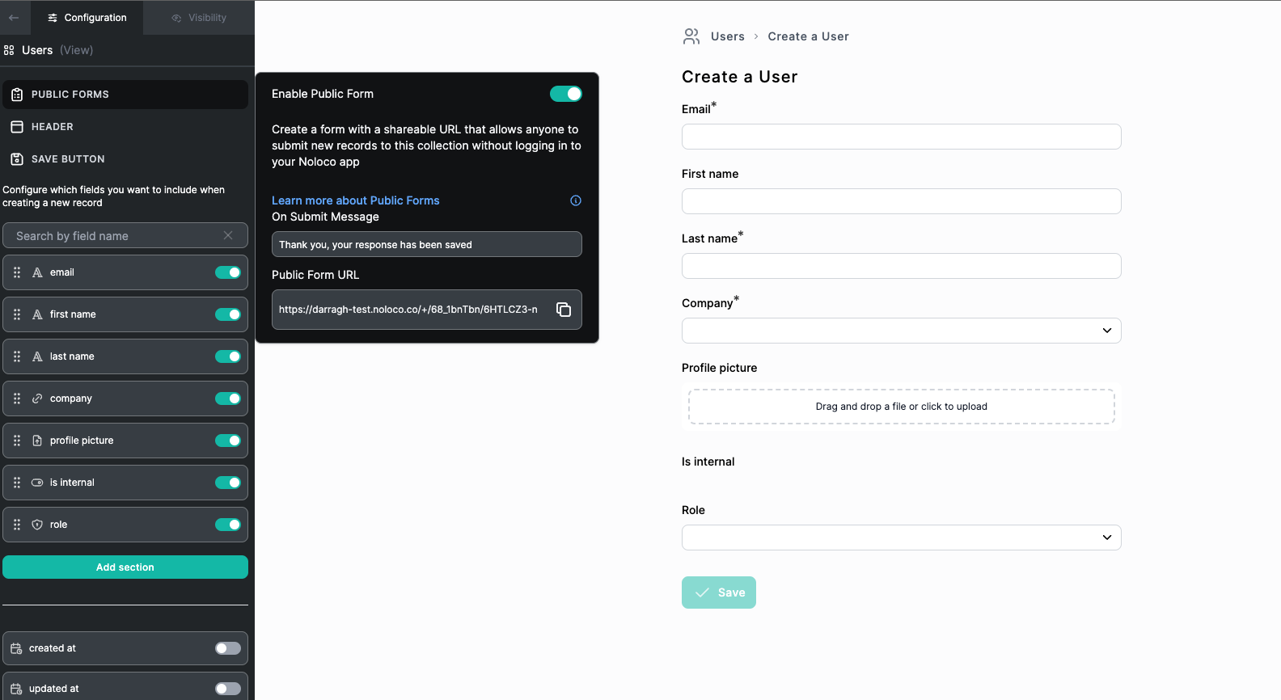Copy the Public Form URL

(564, 310)
